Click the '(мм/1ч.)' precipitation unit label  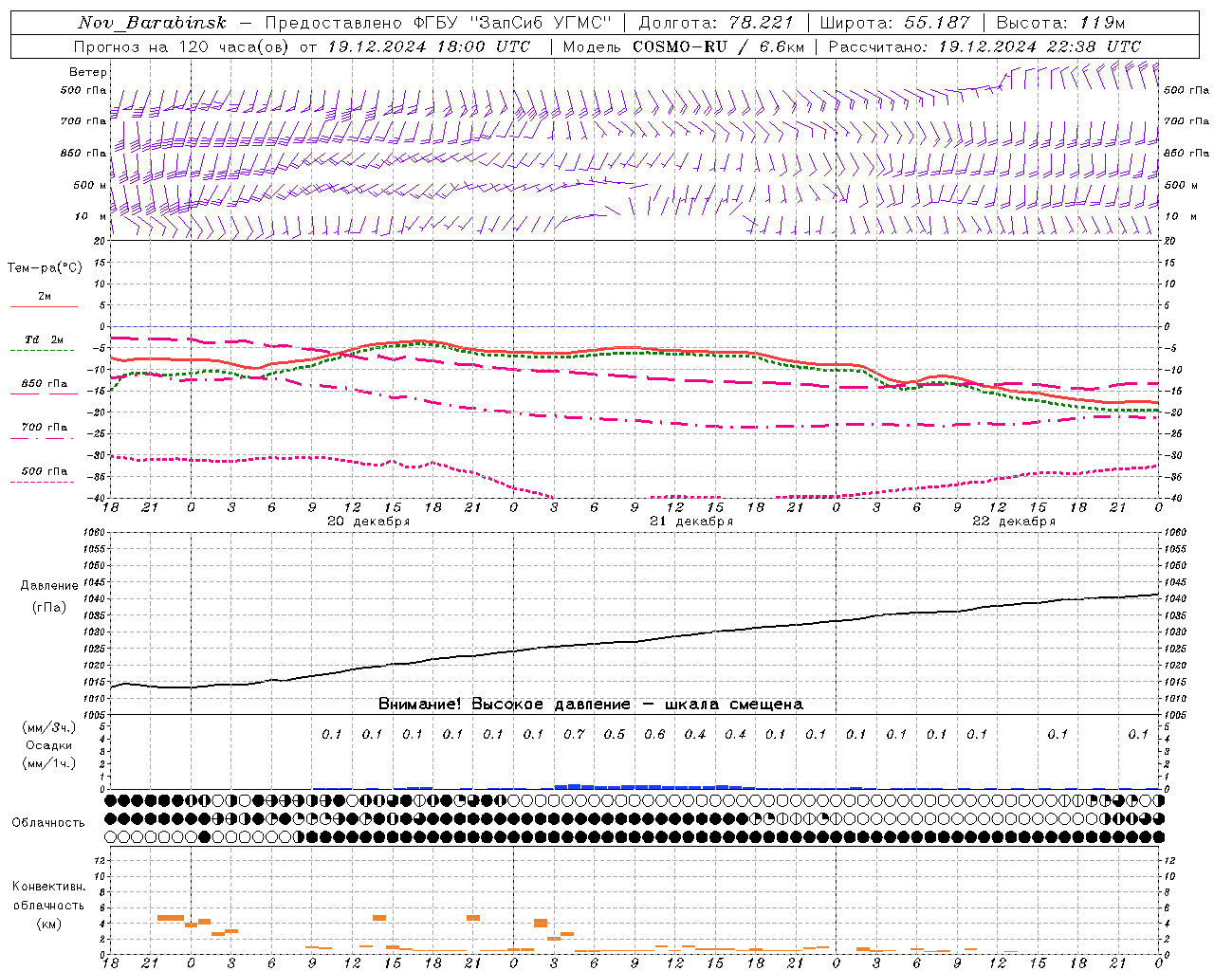click(x=48, y=763)
